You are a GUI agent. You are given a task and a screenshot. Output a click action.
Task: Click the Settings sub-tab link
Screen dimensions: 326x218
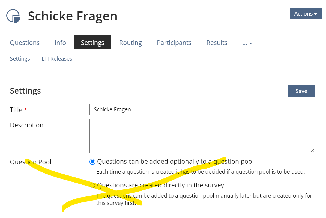click(x=20, y=59)
